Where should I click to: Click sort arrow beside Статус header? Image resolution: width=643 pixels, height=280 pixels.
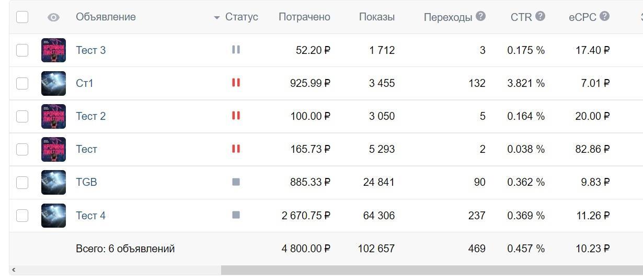point(216,18)
